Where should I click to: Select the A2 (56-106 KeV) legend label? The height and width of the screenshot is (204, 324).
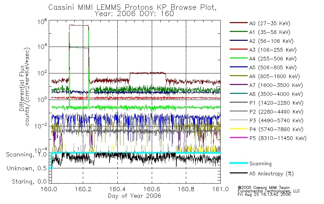[271, 41]
